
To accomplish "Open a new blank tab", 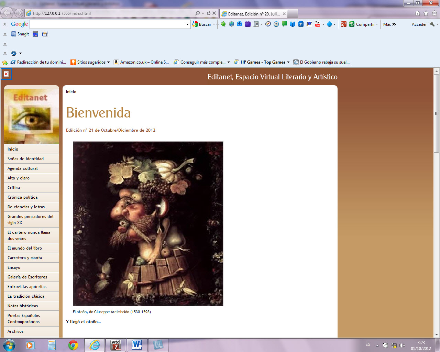I will coord(293,14).
